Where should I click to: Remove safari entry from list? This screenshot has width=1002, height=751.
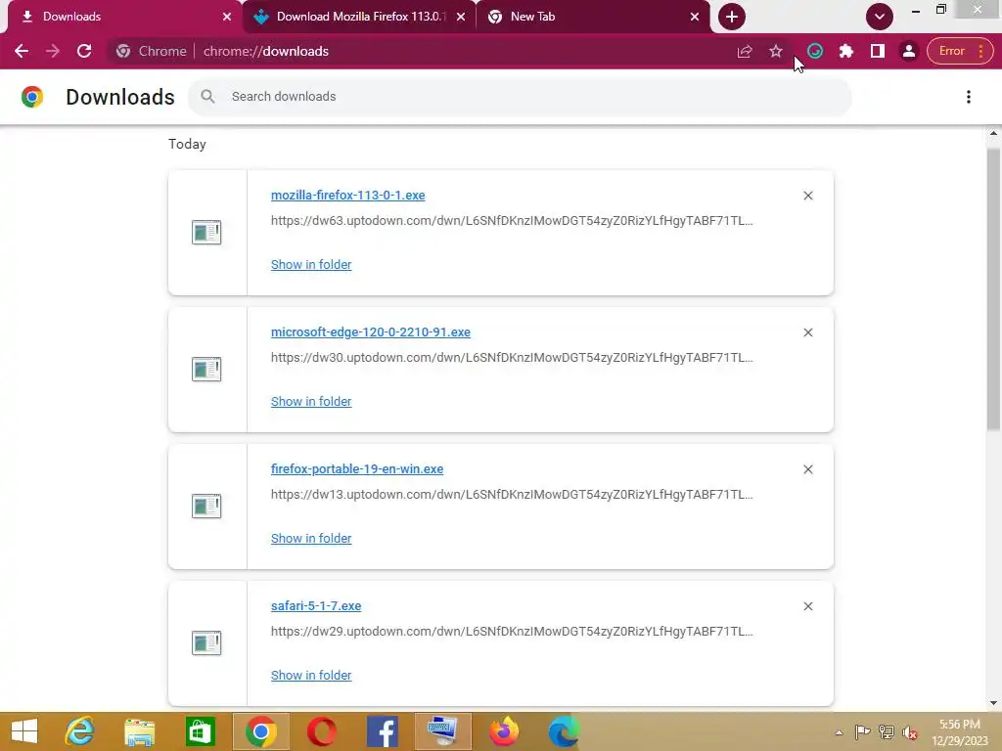coord(808,606)
